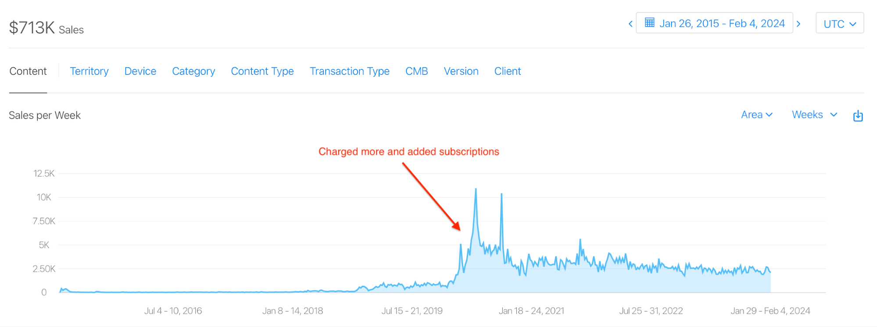Click the calendar icon in date picker
The width and height of the screenshot is (877, 327).
[x=650, y=23]
